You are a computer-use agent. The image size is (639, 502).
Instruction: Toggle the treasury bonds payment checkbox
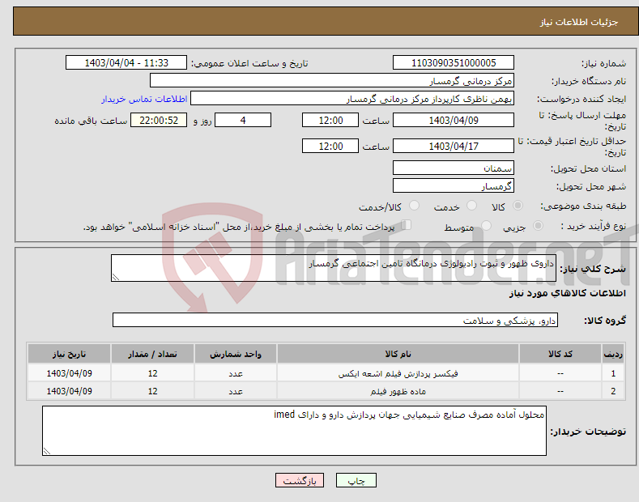click(x=407, y=225)
